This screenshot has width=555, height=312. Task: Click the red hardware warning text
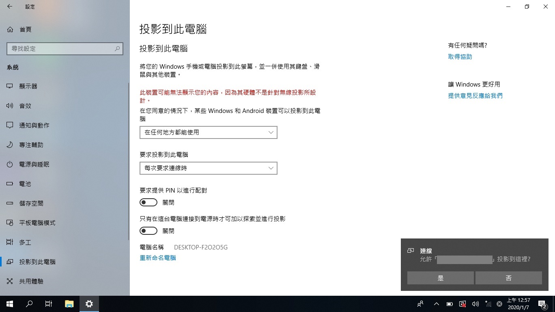tap(228, 96)
